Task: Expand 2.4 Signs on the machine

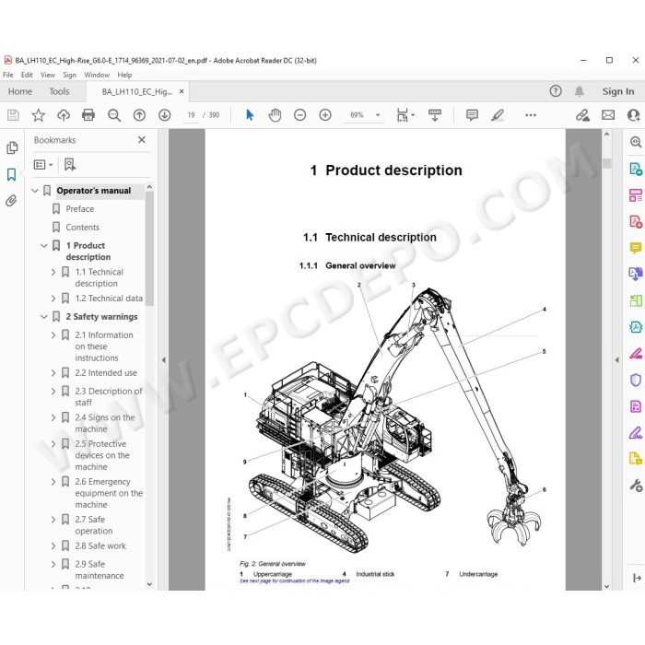Action: [x=53, y=417]
